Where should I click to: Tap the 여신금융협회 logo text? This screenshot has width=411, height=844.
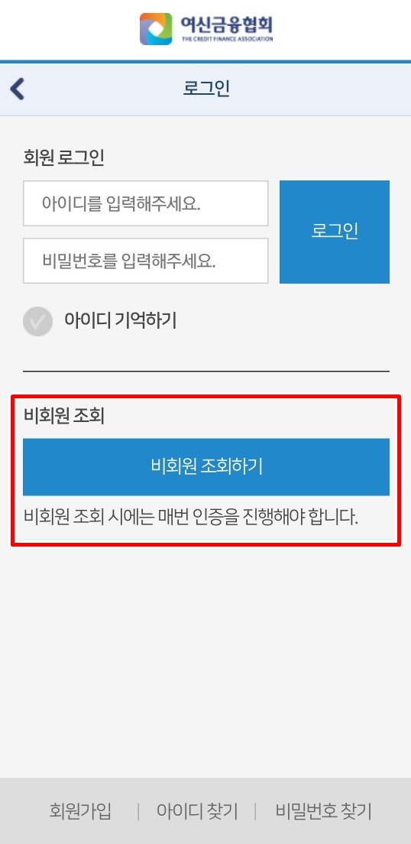pyautogui.click(x=227, y=25)
